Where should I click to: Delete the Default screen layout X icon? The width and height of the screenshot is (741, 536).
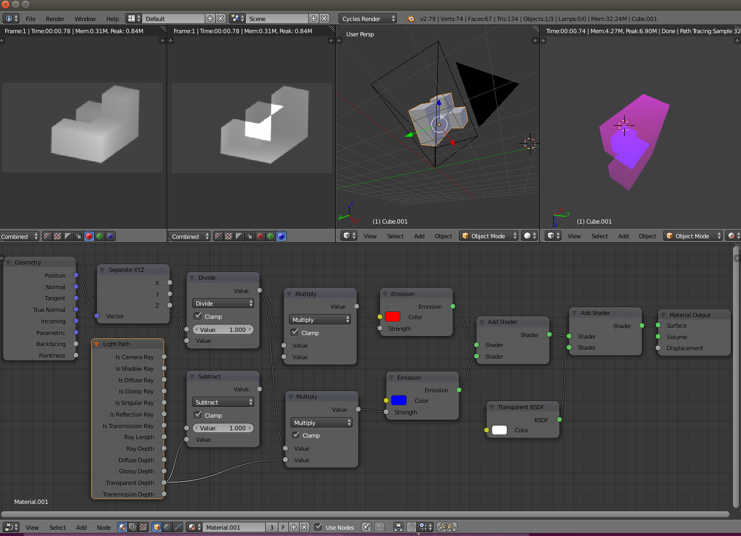221,18
